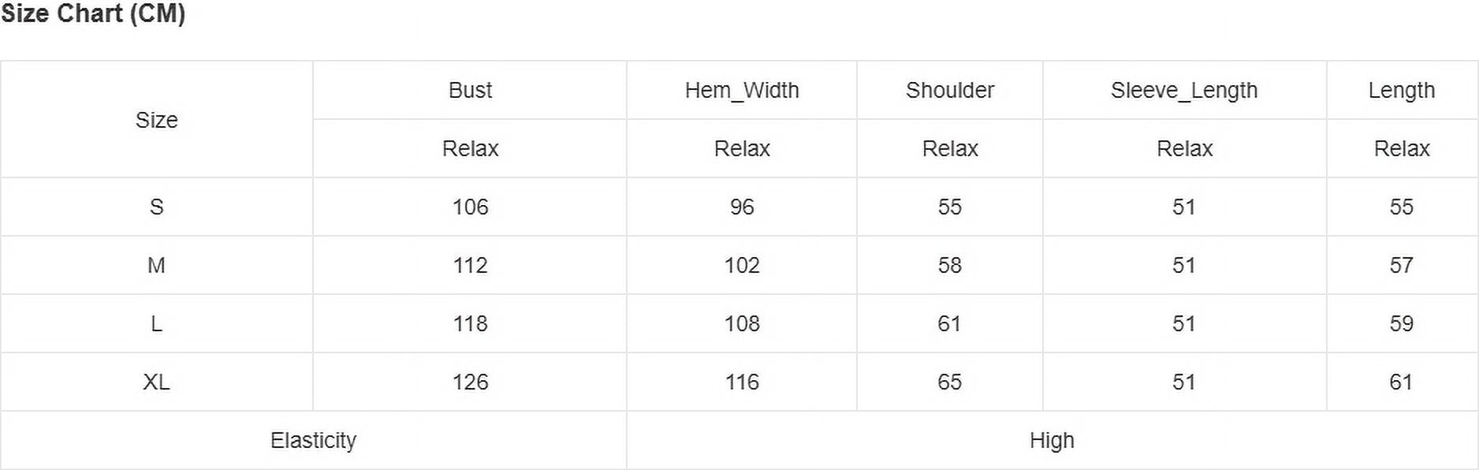Click the Shoulder column header
The width and height of the screenshot is (1479, 470).
[x=949, y=90]
